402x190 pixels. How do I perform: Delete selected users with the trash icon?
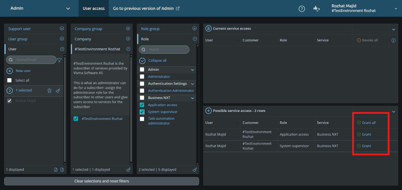(x=49, y=91)
